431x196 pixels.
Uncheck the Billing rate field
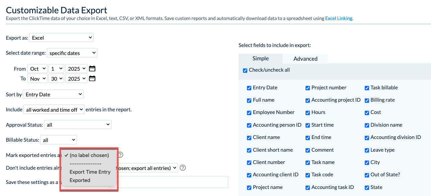click(367, 100)
